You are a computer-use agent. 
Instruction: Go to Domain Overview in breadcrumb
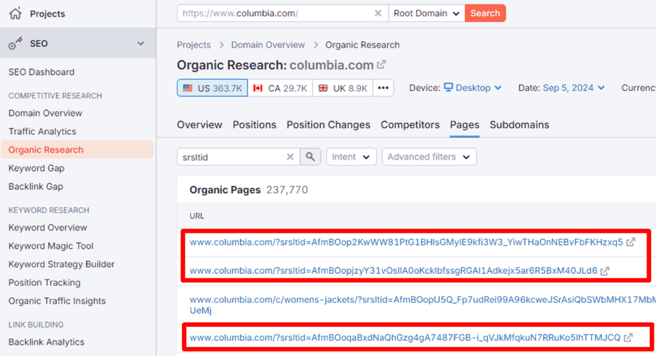pos(268,45)
